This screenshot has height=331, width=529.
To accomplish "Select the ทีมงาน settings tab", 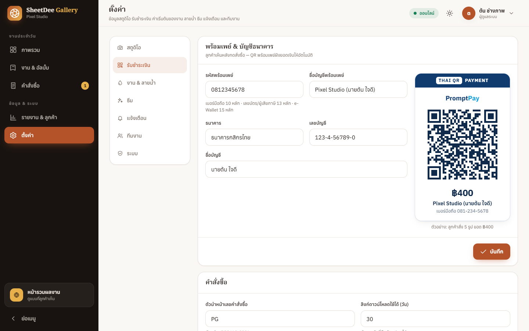I will pos(150,136).
